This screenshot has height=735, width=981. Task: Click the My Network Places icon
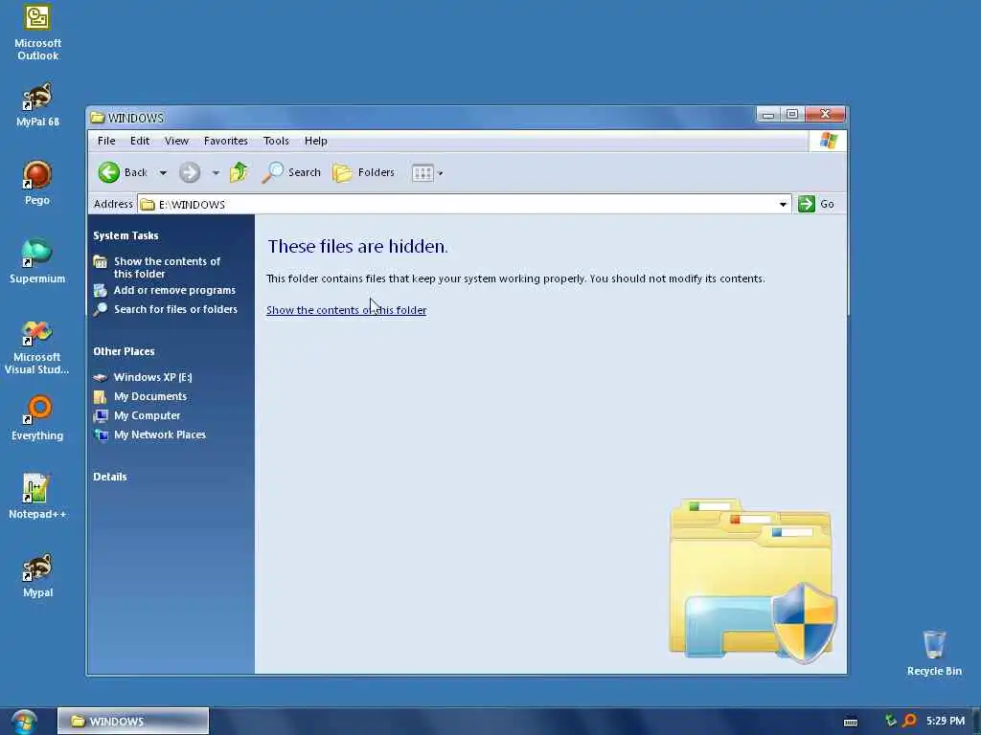point(100,435)
